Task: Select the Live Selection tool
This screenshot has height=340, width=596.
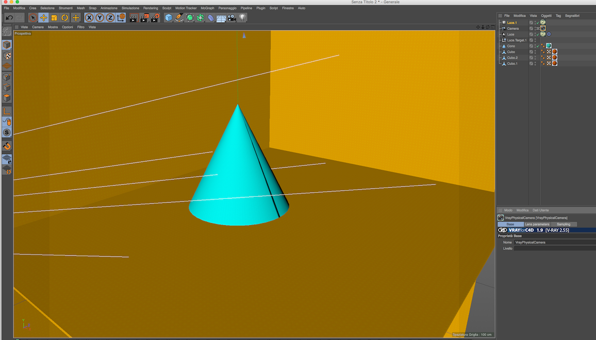Action: click(x=32, y=18)
